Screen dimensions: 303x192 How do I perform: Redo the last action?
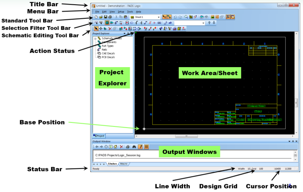[x=180, y=17]
